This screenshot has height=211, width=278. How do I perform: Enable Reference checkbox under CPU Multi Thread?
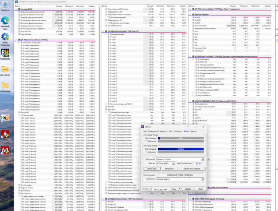(x=146, y=152)
